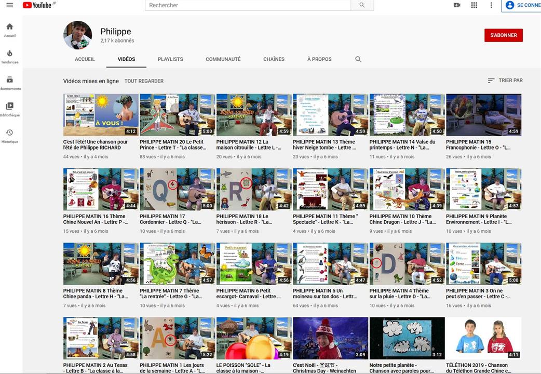Open Historique in sidebar

[x=9, y=136]
